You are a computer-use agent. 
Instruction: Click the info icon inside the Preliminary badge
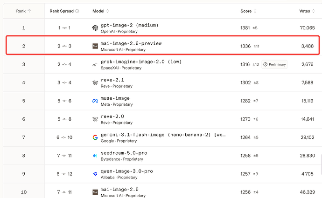click(x=266, y=64)
